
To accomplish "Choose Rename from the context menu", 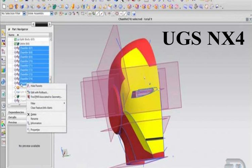I will coord(34,119).
